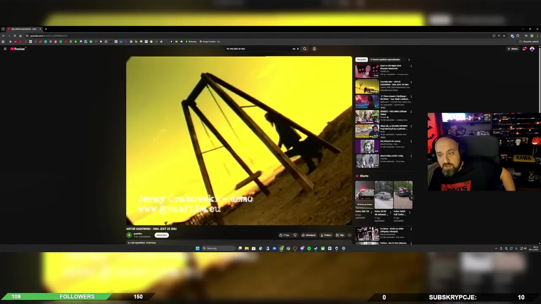Click the Windows taskbar search box
This screenshot has width=541, height=304.
[x=219, y=248]
